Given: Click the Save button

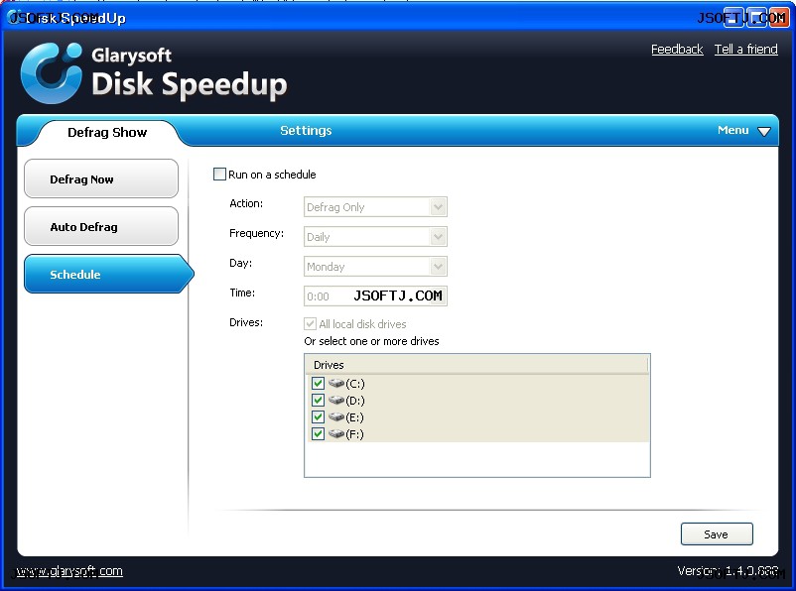Looking at the screenshot, I should click(x=717, y=534).
